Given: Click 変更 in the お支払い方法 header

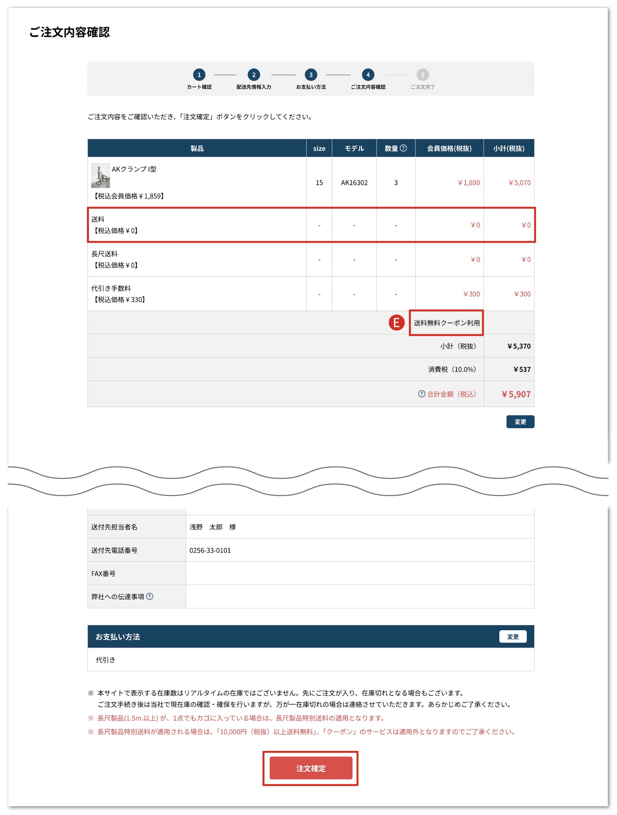Looking at the screenshot, I should [513, 636].
